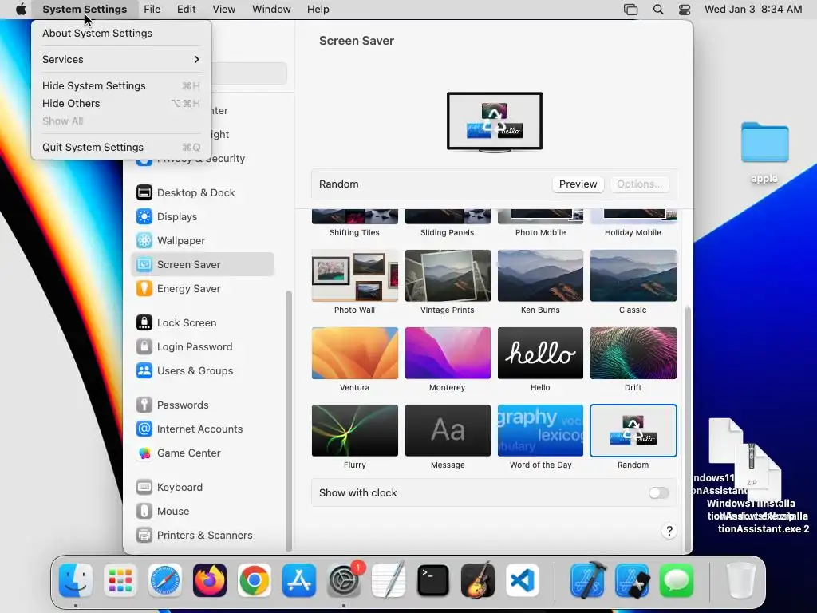Select the Word of the Day screen saver
The height and width of the screenshot is (613, 817).
pos(540,430)
